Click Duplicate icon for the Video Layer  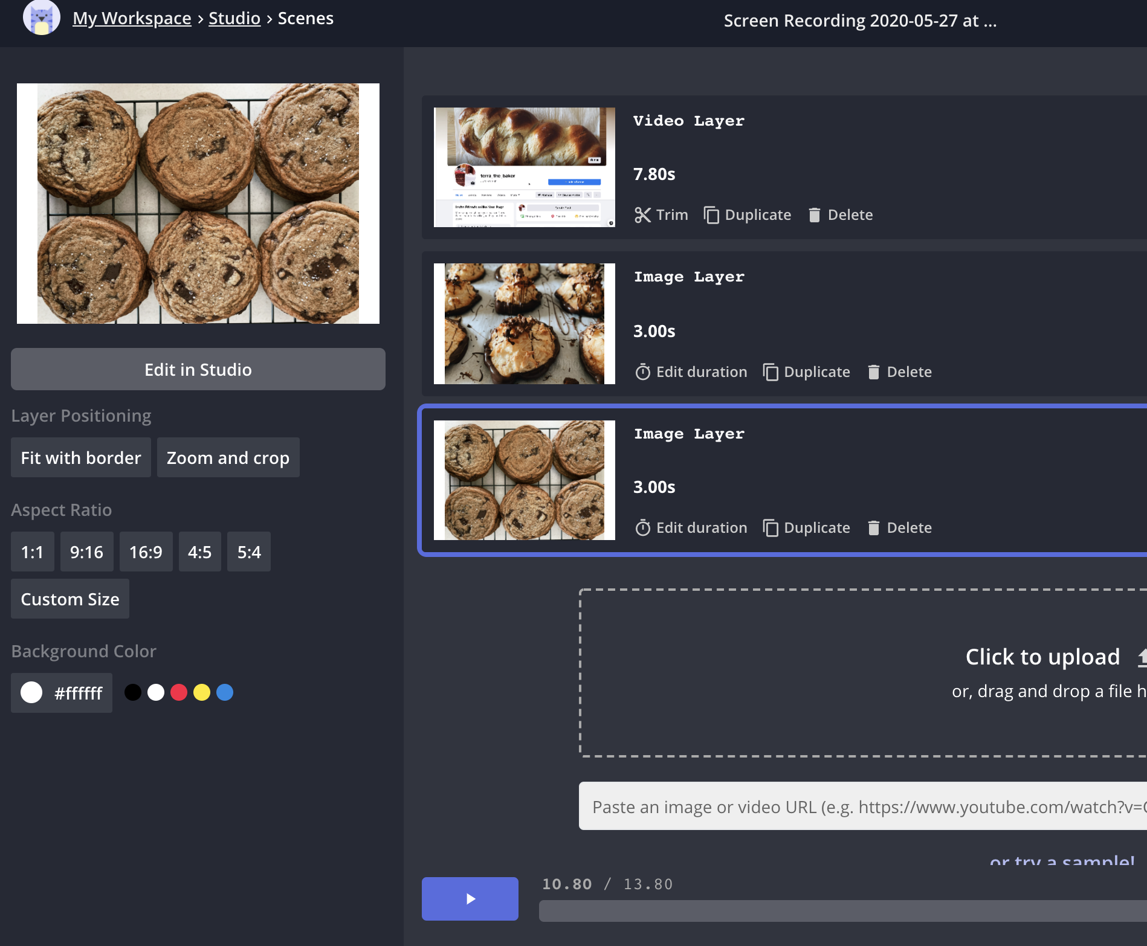click(711, 215)
